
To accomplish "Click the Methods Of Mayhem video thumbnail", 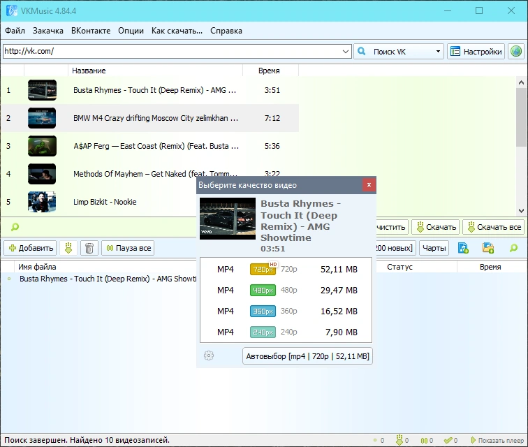I will (x=42, y=174).
